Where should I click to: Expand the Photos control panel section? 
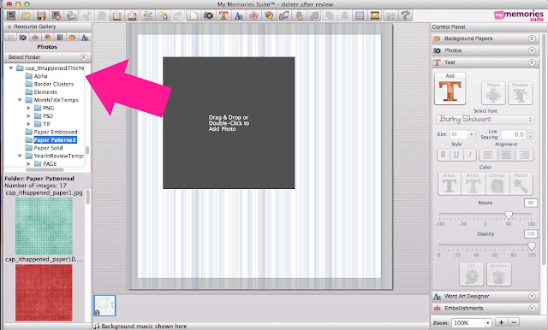tap(532, 50)
